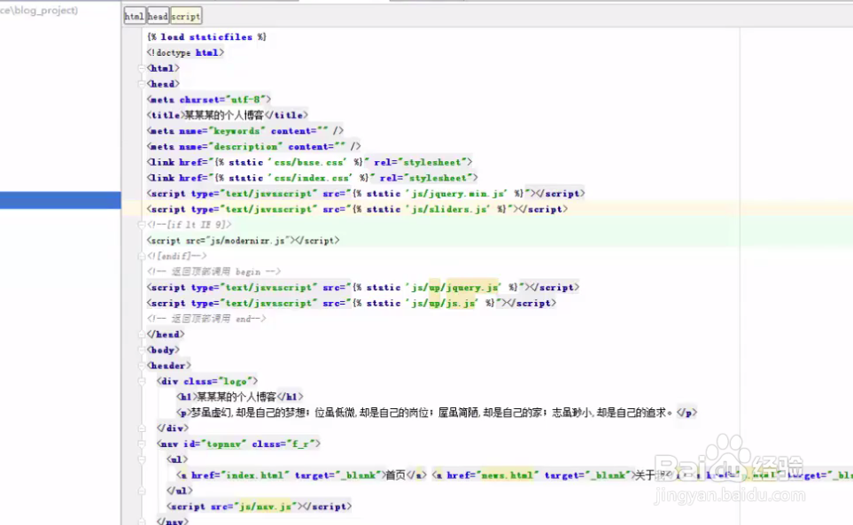This screenshot has height=525, width=853.
Task: Select the html breadcrumb
Action: pos(135,16)
